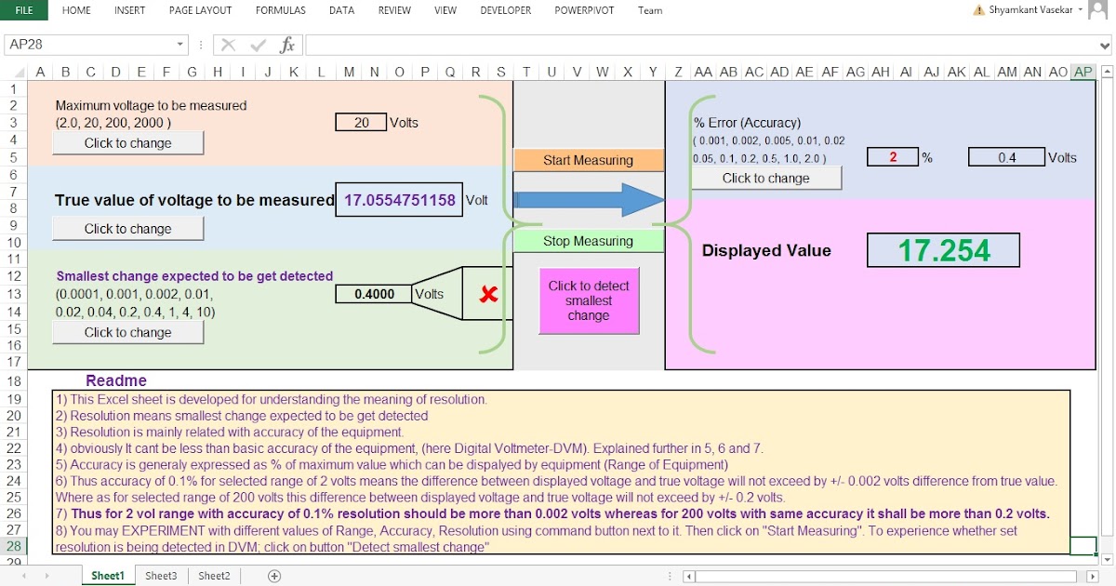Select the green Displayed Value cell showing 17.254
The width and height of the screenshot is (1116, 586).
point(942,249)
